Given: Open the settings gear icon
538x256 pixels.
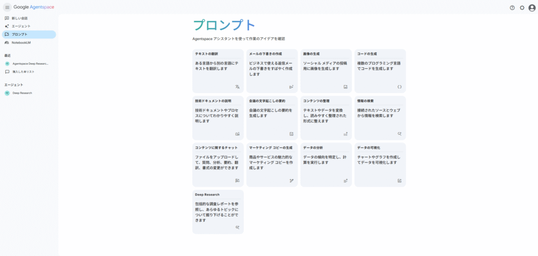Looking at the screenshot, I should (522, 7).
